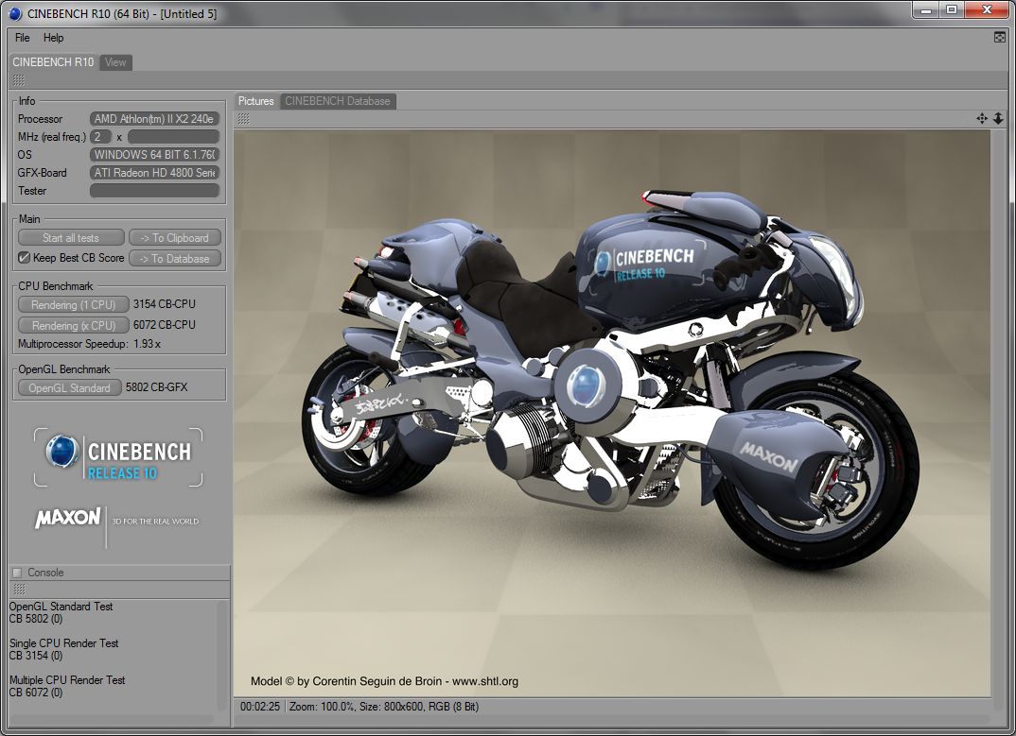
Task: Toggle the Keep Best CB Score checkbox
Action: 25,258
